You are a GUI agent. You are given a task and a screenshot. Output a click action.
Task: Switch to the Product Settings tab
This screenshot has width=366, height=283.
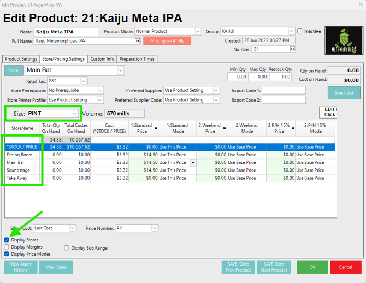pyautogui.click(x=21, y=59)
